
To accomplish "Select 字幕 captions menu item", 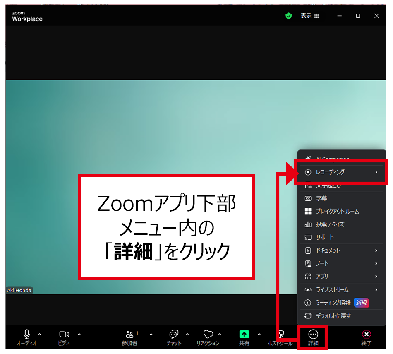I will (x=341, y=198).
